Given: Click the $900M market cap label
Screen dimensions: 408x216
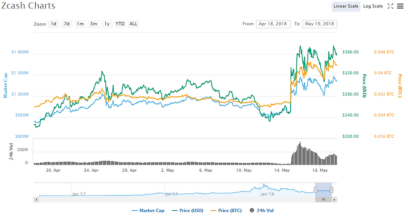Looking at the screenshot, I should (22, 115).
